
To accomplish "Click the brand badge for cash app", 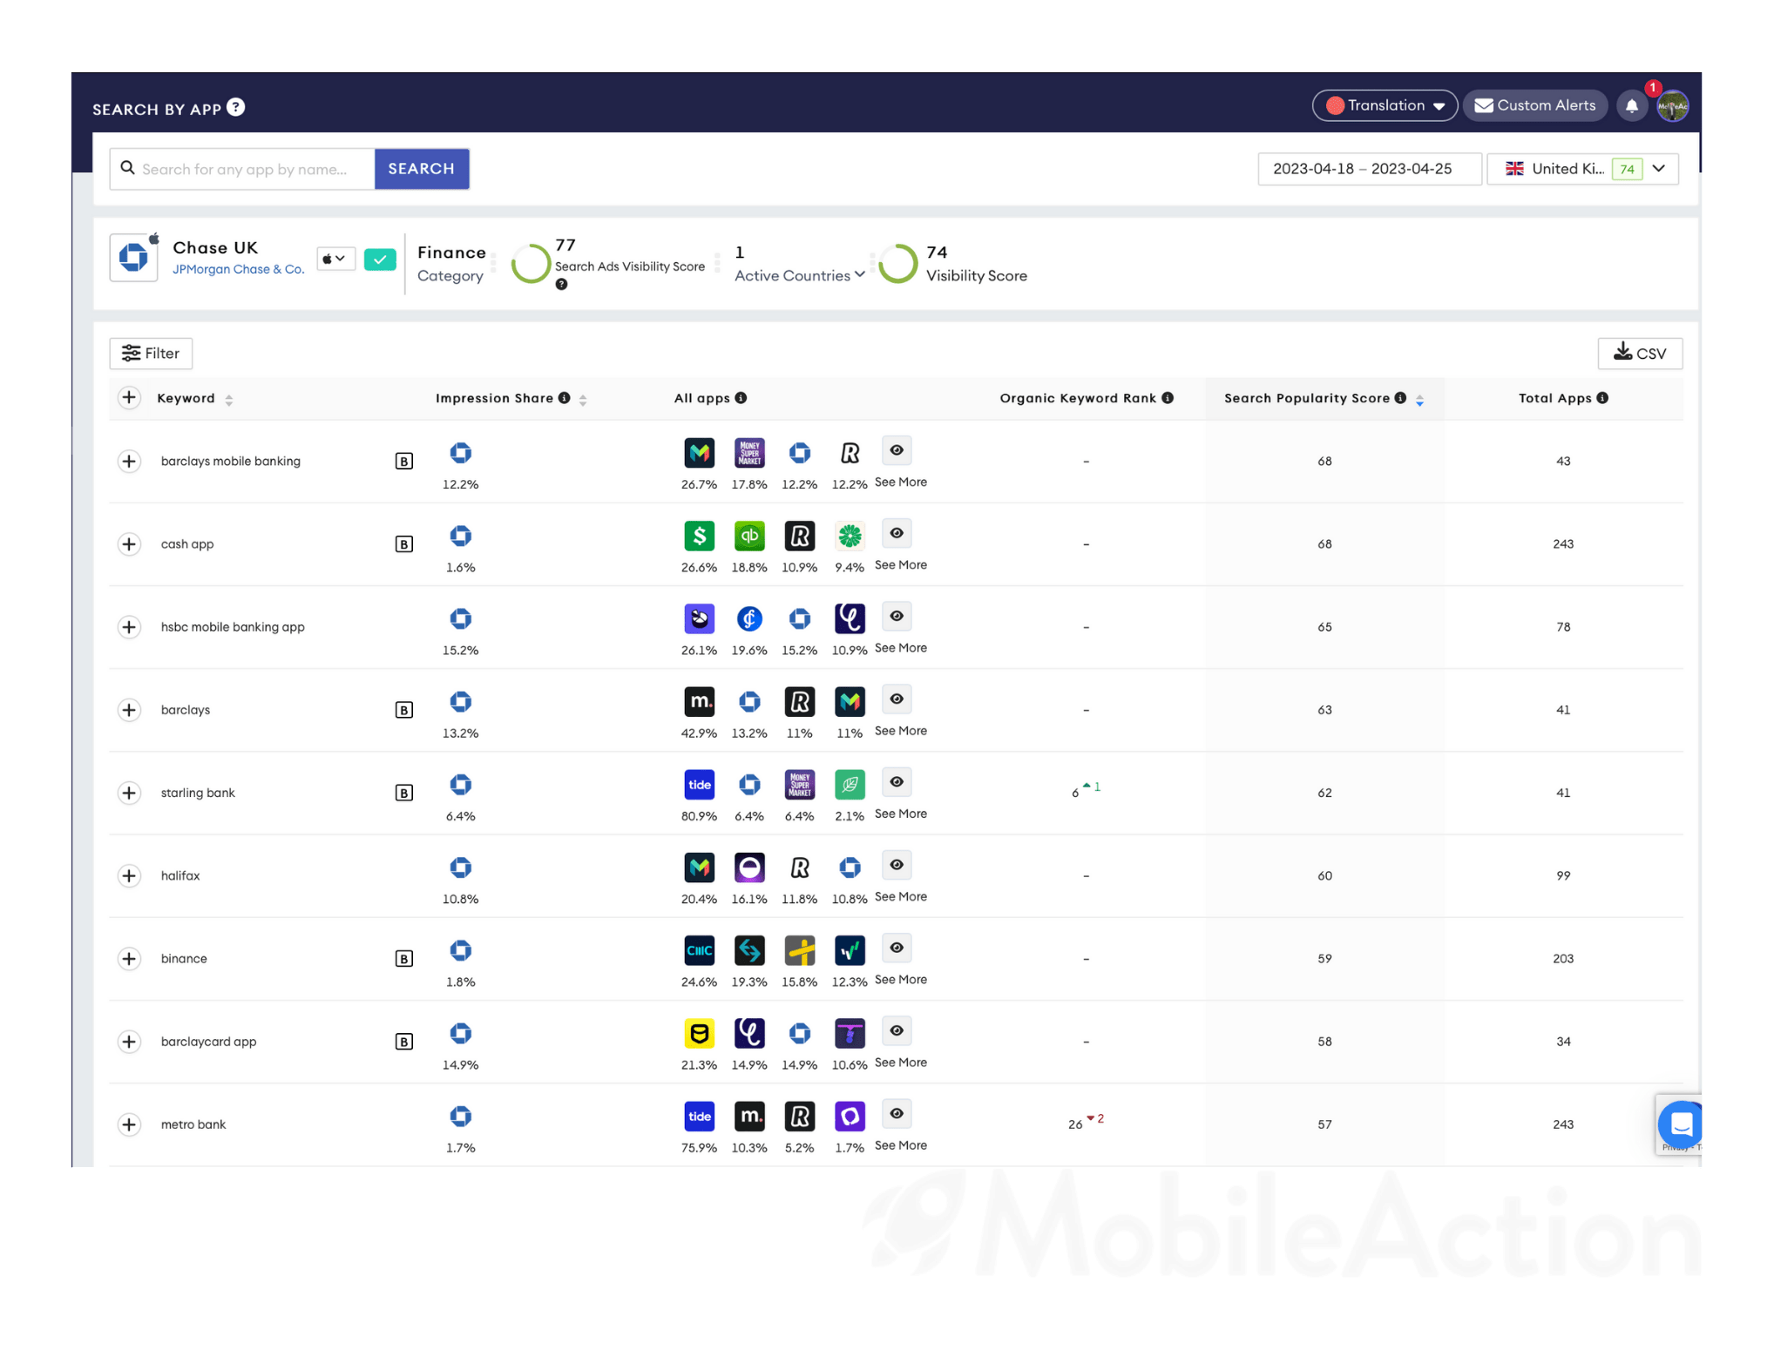I will [x=403, y=544].
